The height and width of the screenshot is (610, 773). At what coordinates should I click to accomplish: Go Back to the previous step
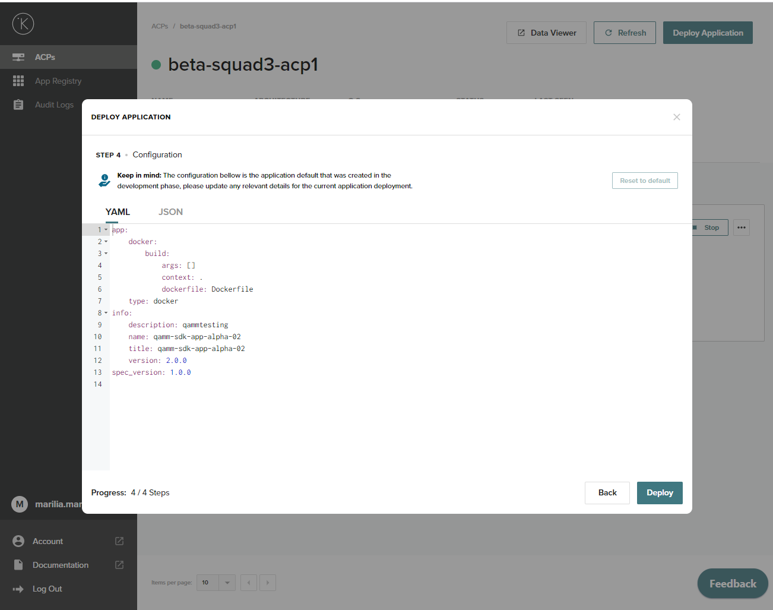click(x=607, y=493)
